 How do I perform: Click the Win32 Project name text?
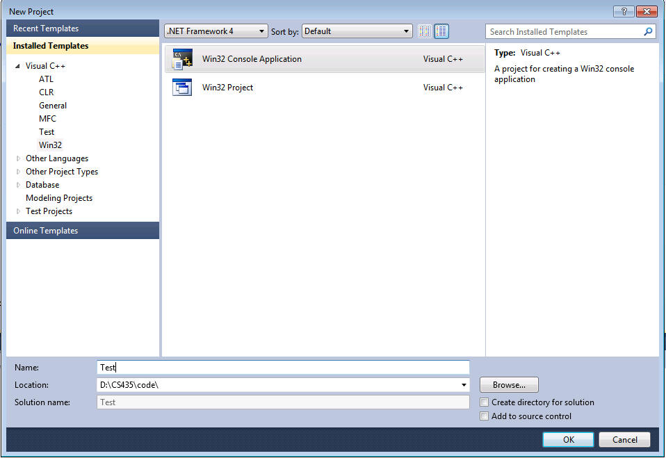(x=227, y=88)
